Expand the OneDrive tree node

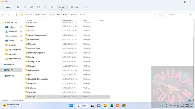click(2, 64)
